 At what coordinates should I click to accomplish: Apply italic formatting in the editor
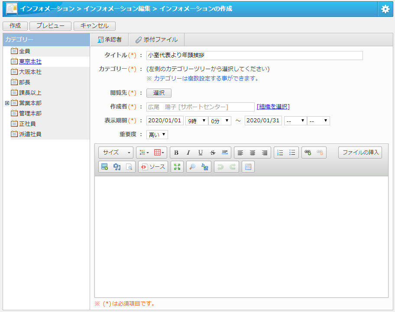pyautogui.click(x=188, y=153)
